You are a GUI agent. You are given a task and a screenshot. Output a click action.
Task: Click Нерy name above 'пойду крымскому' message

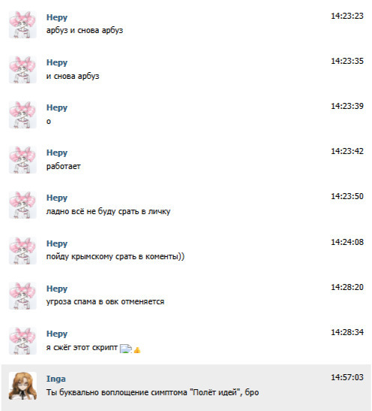point(57,243)
